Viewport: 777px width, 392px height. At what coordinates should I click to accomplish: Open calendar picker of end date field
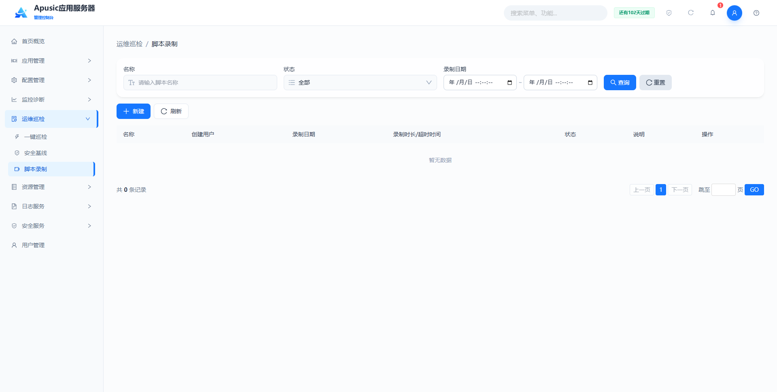point(590,83)
